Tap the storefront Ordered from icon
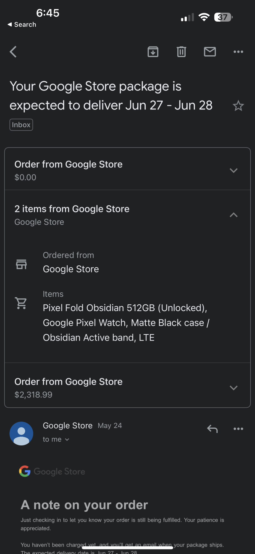This screenshot has width=255, height=554. point(21,265)
